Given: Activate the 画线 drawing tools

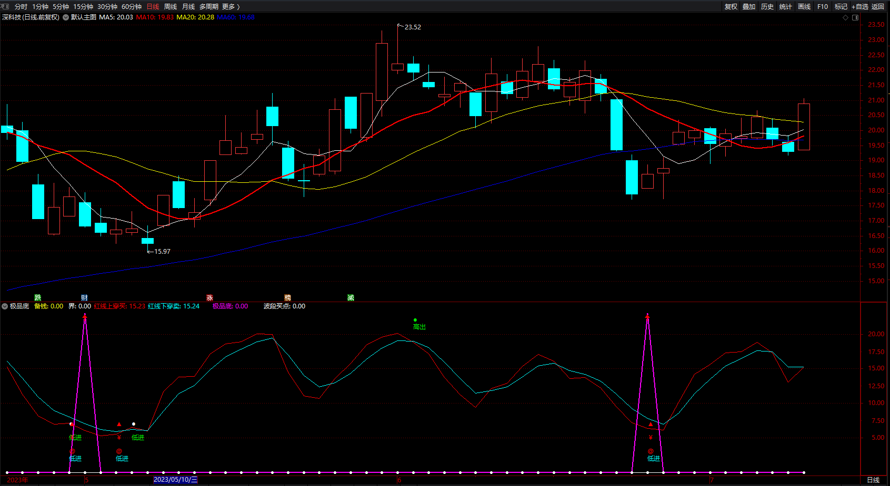Looking at the screenshot, I should (x=804, y=7).
